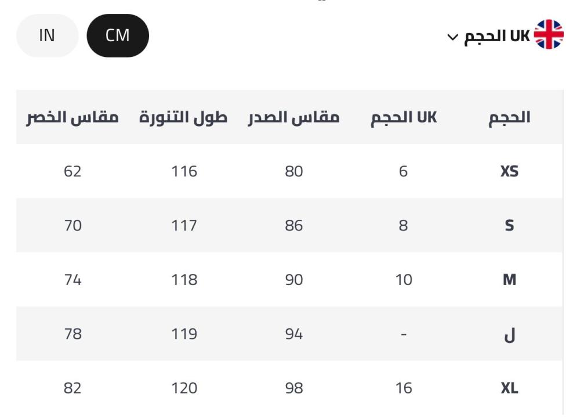This screenshot has height=419, width=580.
Task: Click bust value 98 cell
Action: (293, 388)
